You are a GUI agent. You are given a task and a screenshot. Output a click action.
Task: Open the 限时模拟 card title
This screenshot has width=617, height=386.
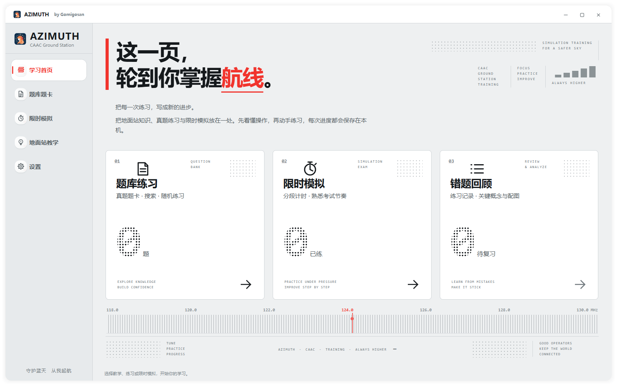304,184
